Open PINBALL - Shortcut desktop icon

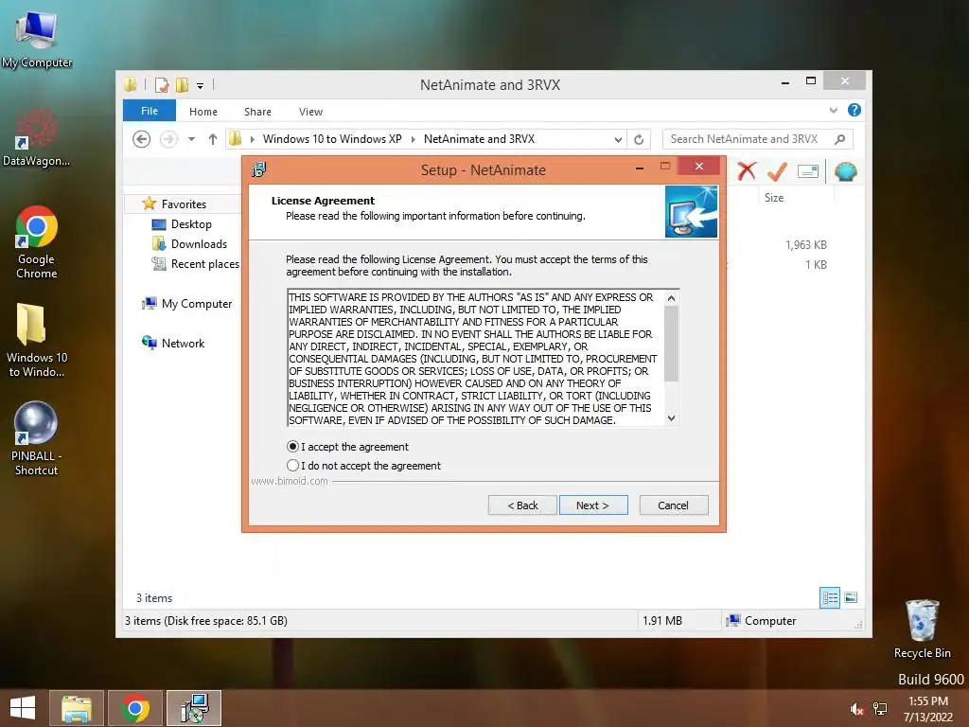point(36,438)
